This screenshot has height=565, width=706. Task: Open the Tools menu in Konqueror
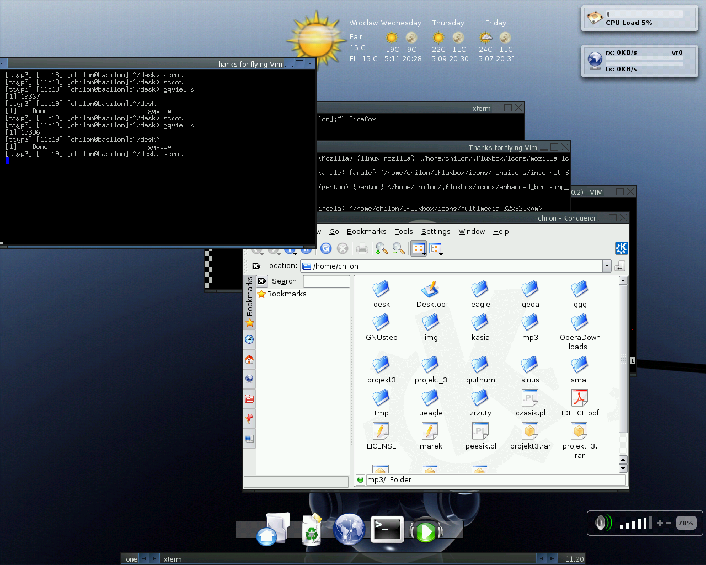coord(403,232)
